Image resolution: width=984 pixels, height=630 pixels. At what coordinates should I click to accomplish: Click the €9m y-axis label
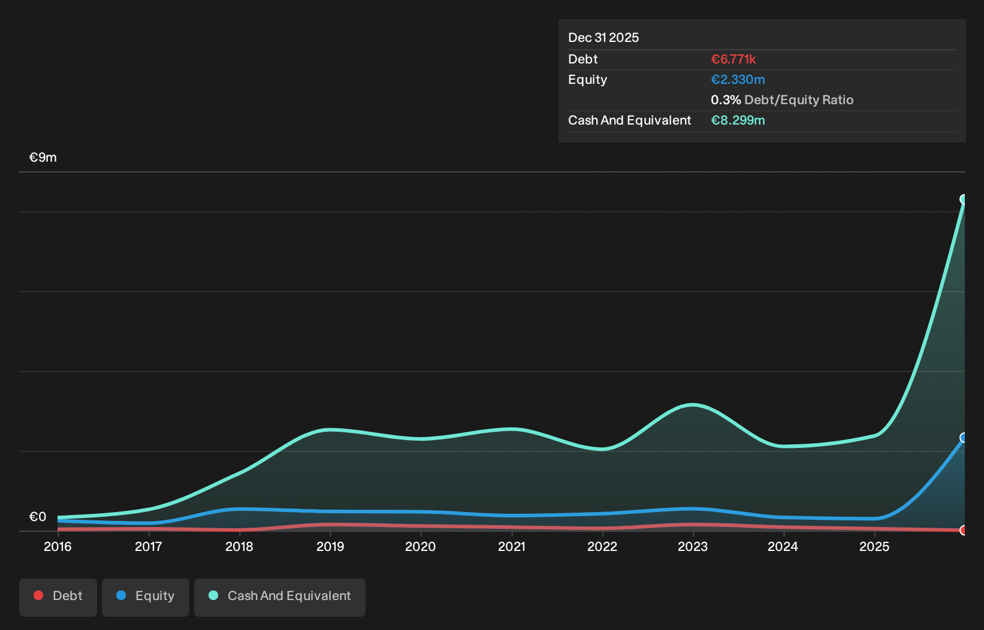click(x=43, y=157)
